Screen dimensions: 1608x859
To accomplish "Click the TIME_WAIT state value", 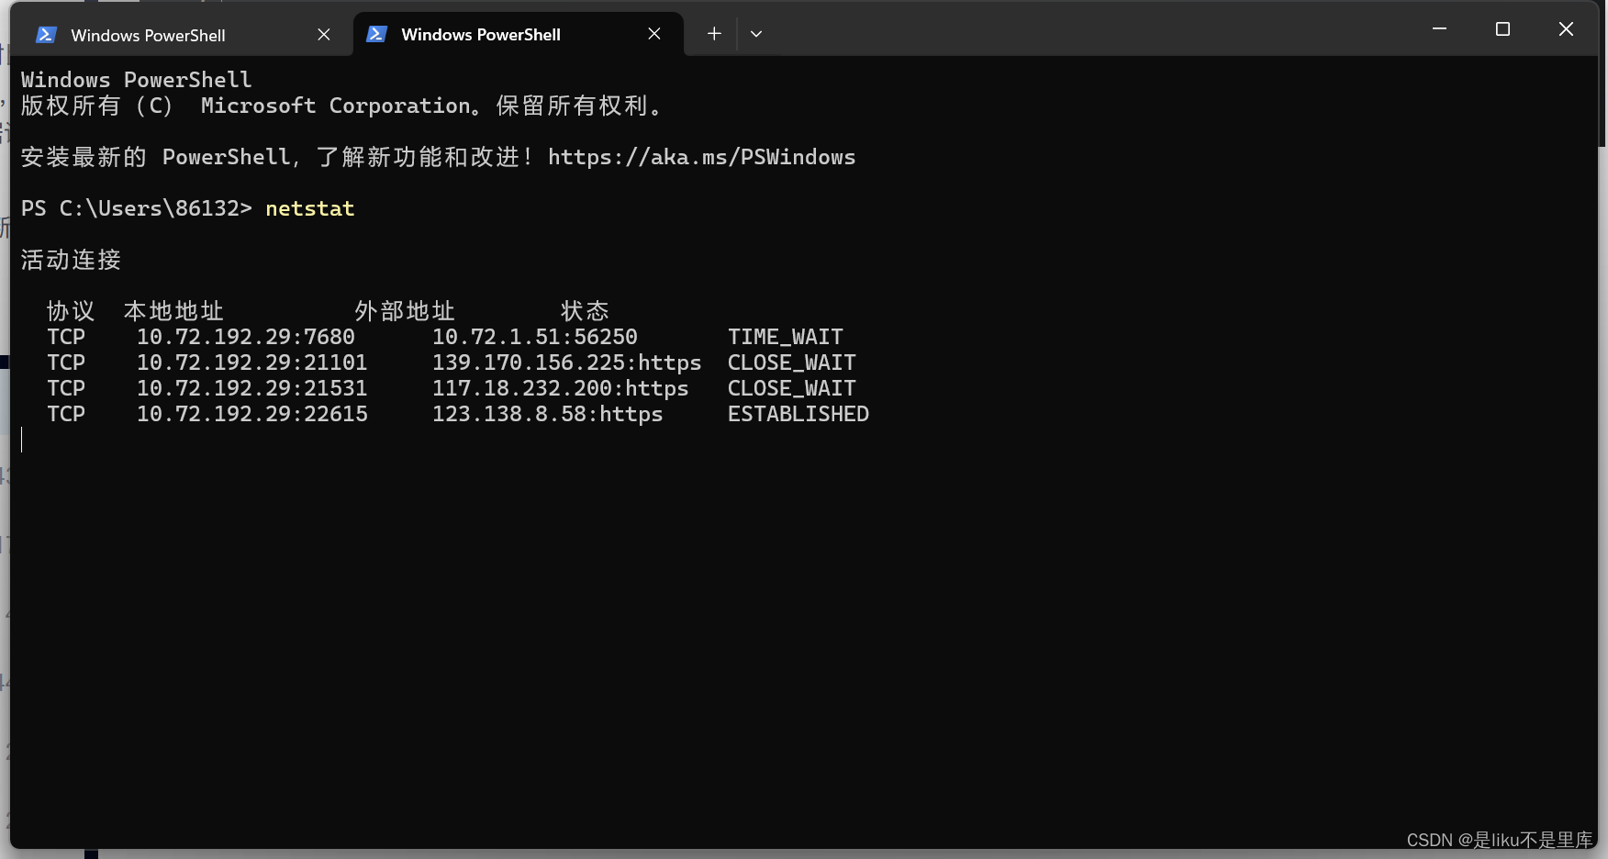I will [786, 337].
